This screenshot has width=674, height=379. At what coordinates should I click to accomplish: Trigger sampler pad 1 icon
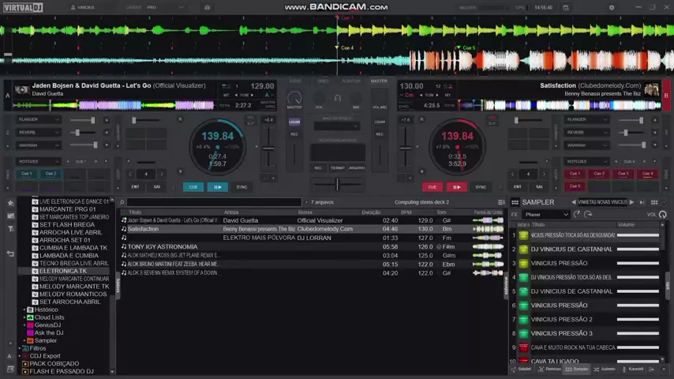click(523, 235)
